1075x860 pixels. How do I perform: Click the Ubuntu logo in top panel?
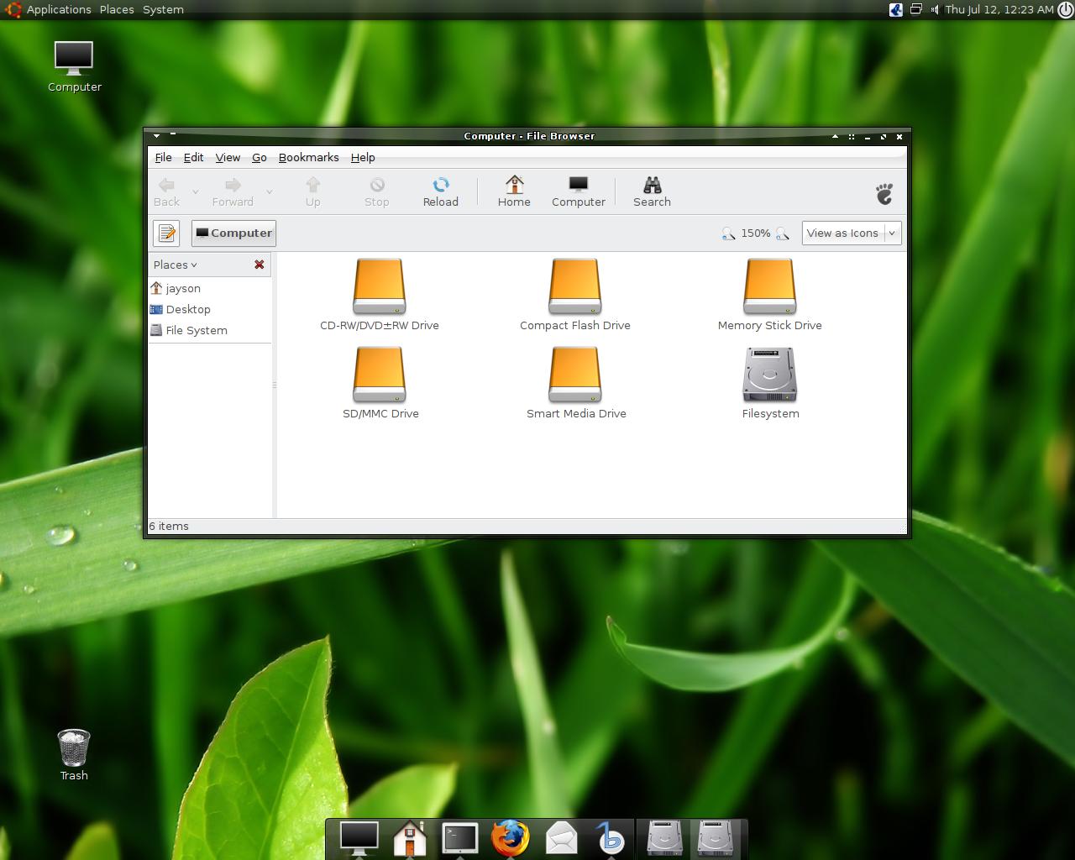(x=13, y=9)
